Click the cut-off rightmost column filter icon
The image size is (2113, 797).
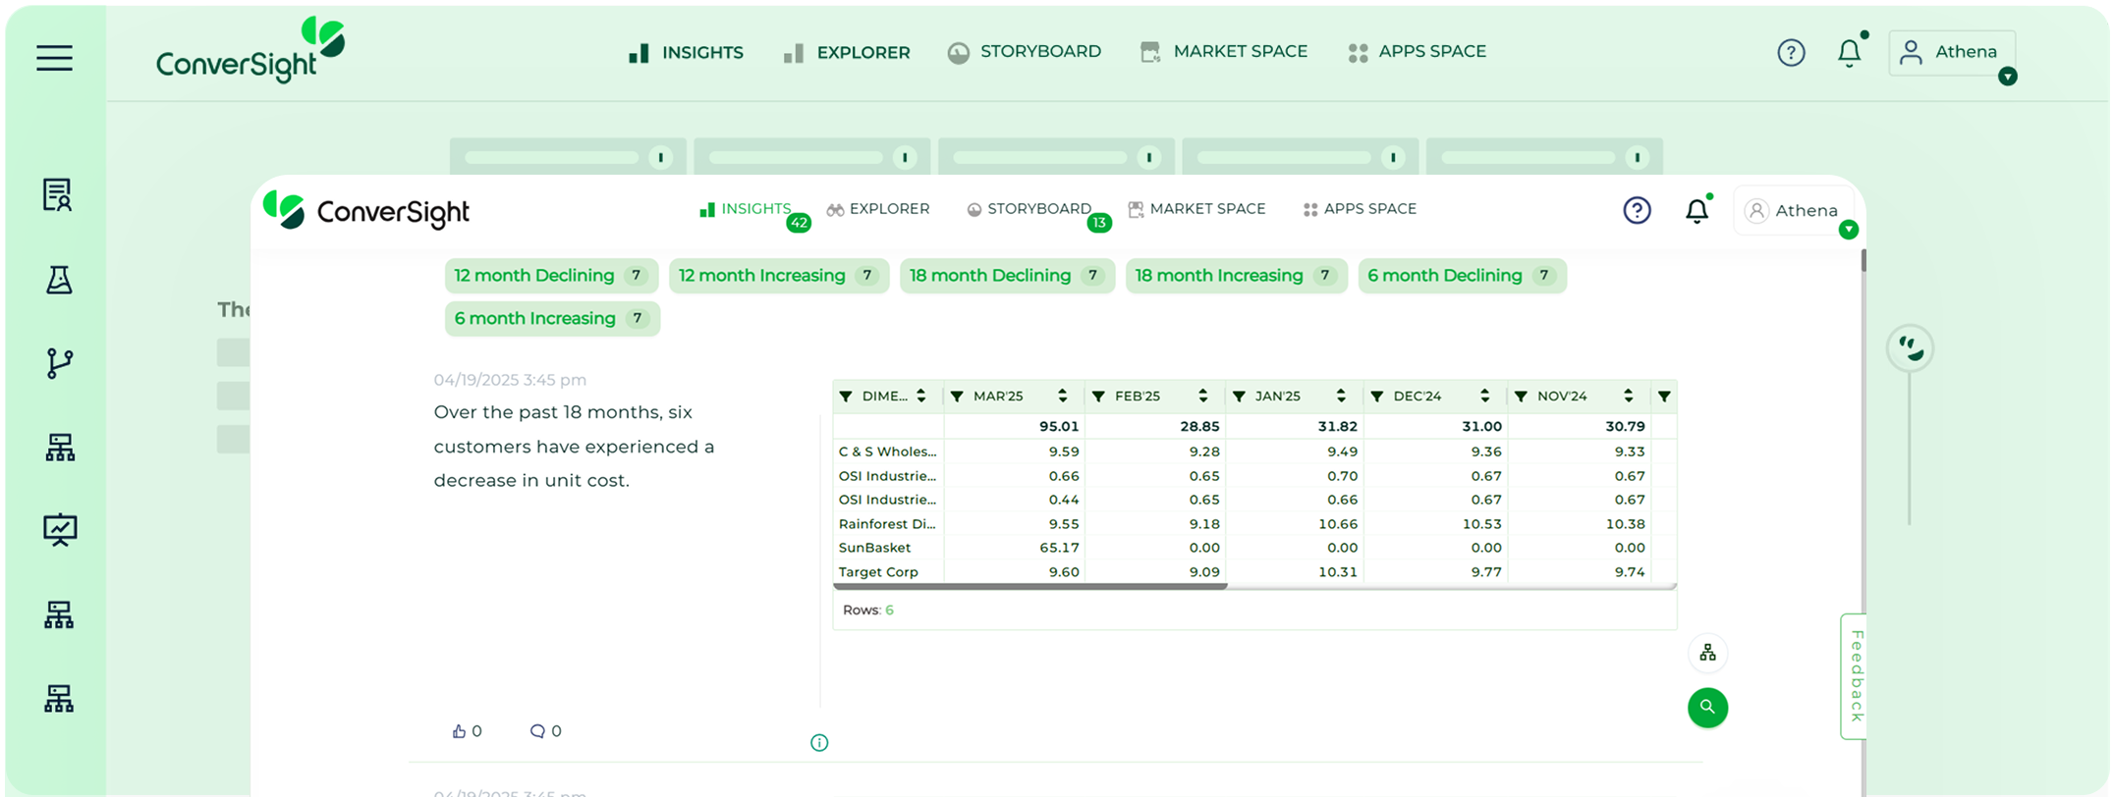pos(1664,397)
